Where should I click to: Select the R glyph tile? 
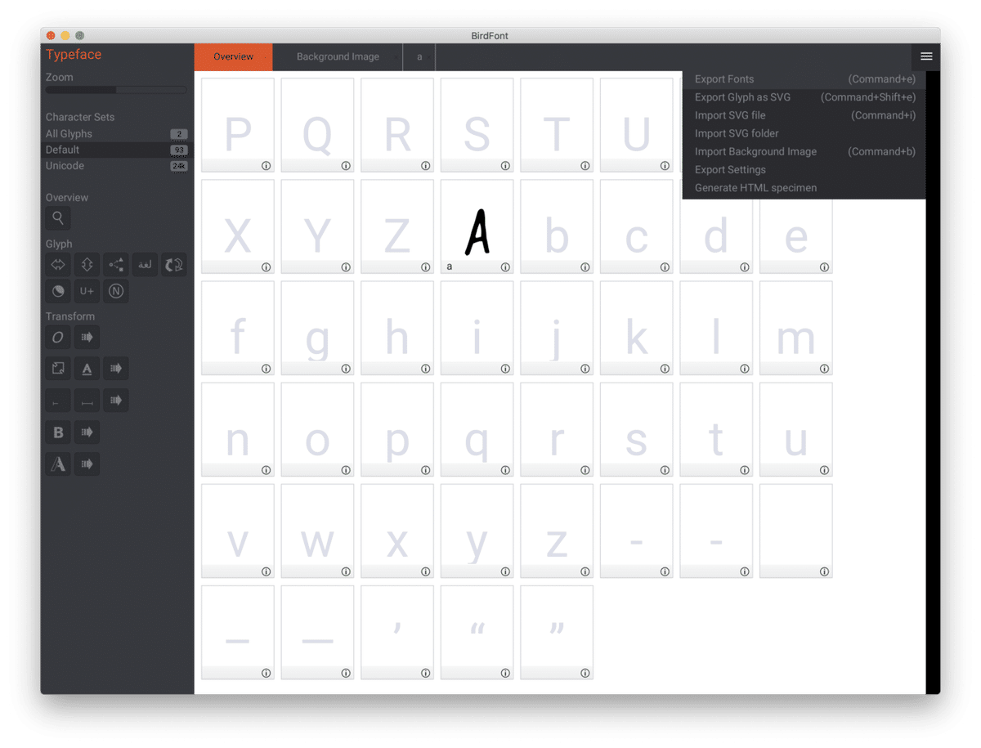(397, 125)
